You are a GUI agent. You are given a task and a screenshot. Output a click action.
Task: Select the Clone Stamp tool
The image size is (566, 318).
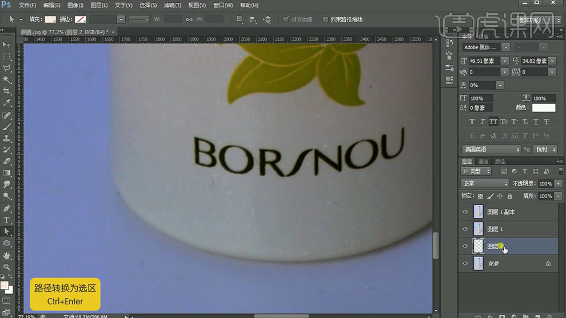(x=6, y=139)
